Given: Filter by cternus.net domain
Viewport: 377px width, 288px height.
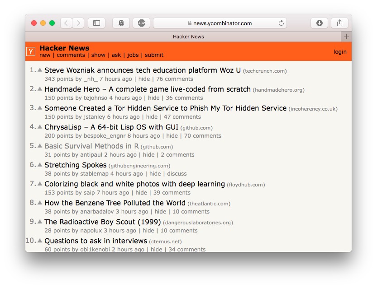Looking at the screenshot, I should [166, 242].
